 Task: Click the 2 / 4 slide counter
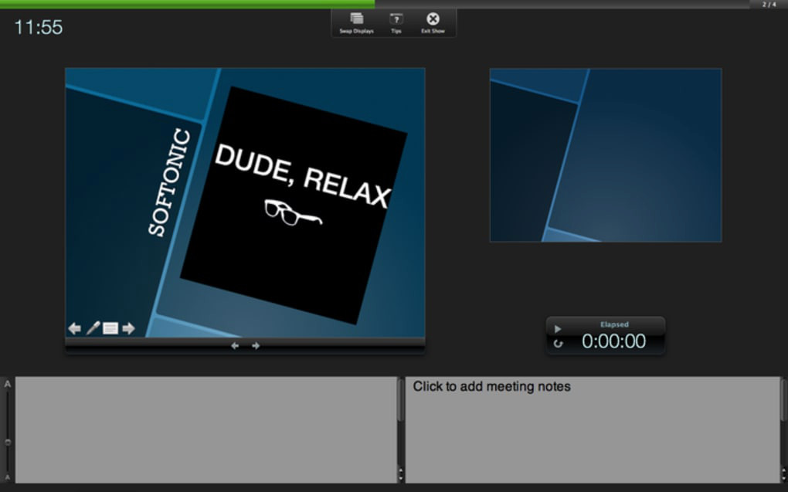[x=769, y=4]
